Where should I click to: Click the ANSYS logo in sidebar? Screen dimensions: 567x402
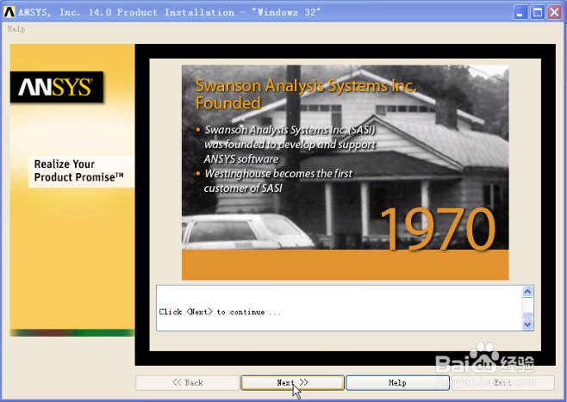(57, 87)
